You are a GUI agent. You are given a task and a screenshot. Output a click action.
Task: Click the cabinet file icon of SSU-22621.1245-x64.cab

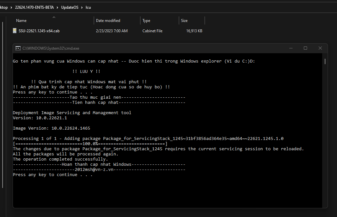tap(14, 31)
